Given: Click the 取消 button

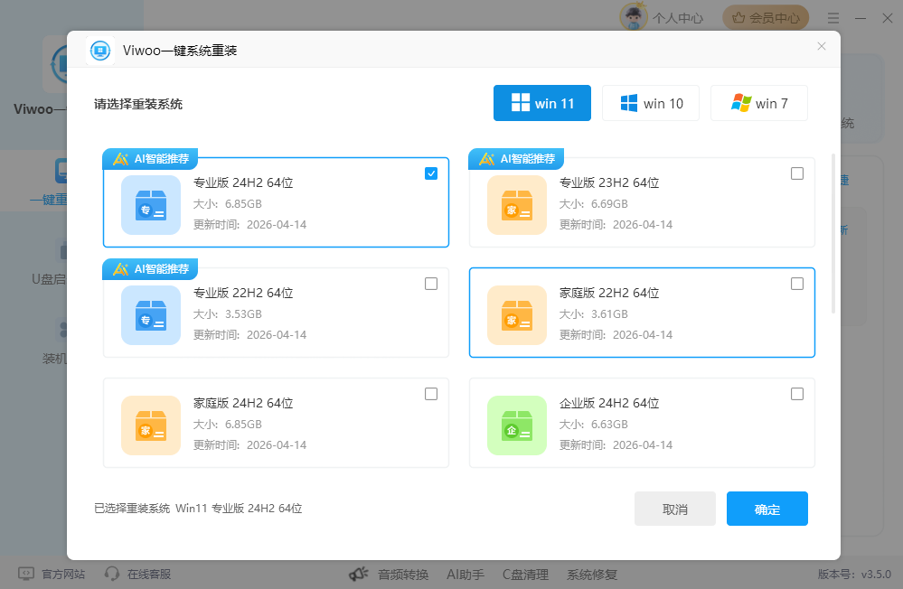Looking at the screenshot, I should (x=675, y=509).
